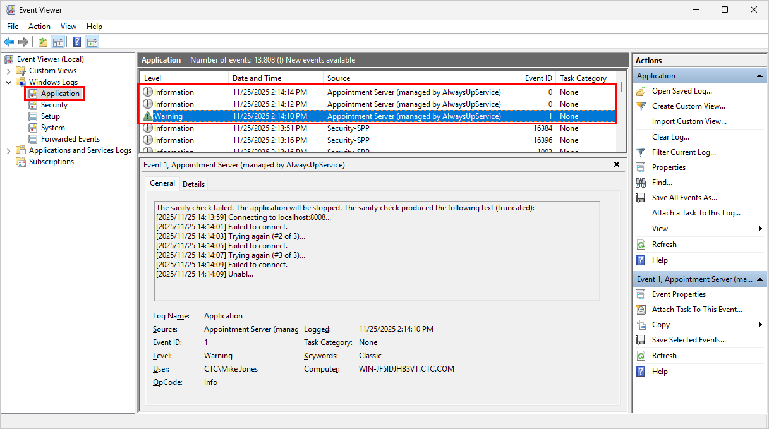Open the Action menu

point(39,27)
